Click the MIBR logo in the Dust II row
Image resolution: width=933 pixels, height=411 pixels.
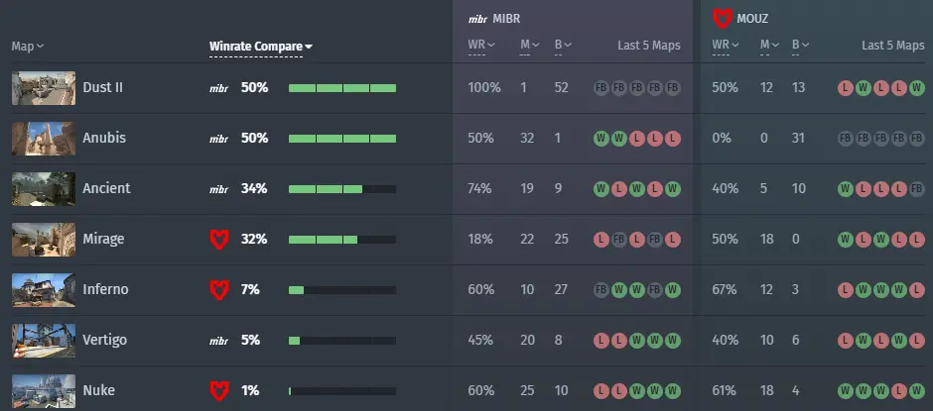[x=218, y=87]
